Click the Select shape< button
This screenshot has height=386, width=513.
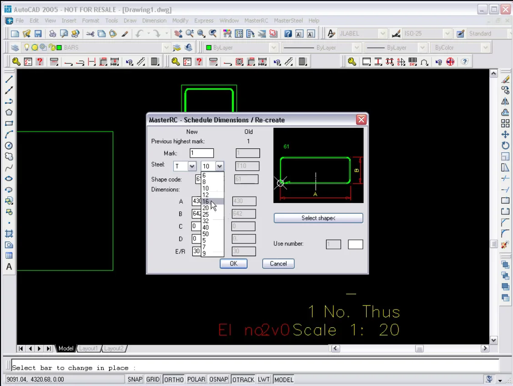pyautogui.click(x=318, y=218)
